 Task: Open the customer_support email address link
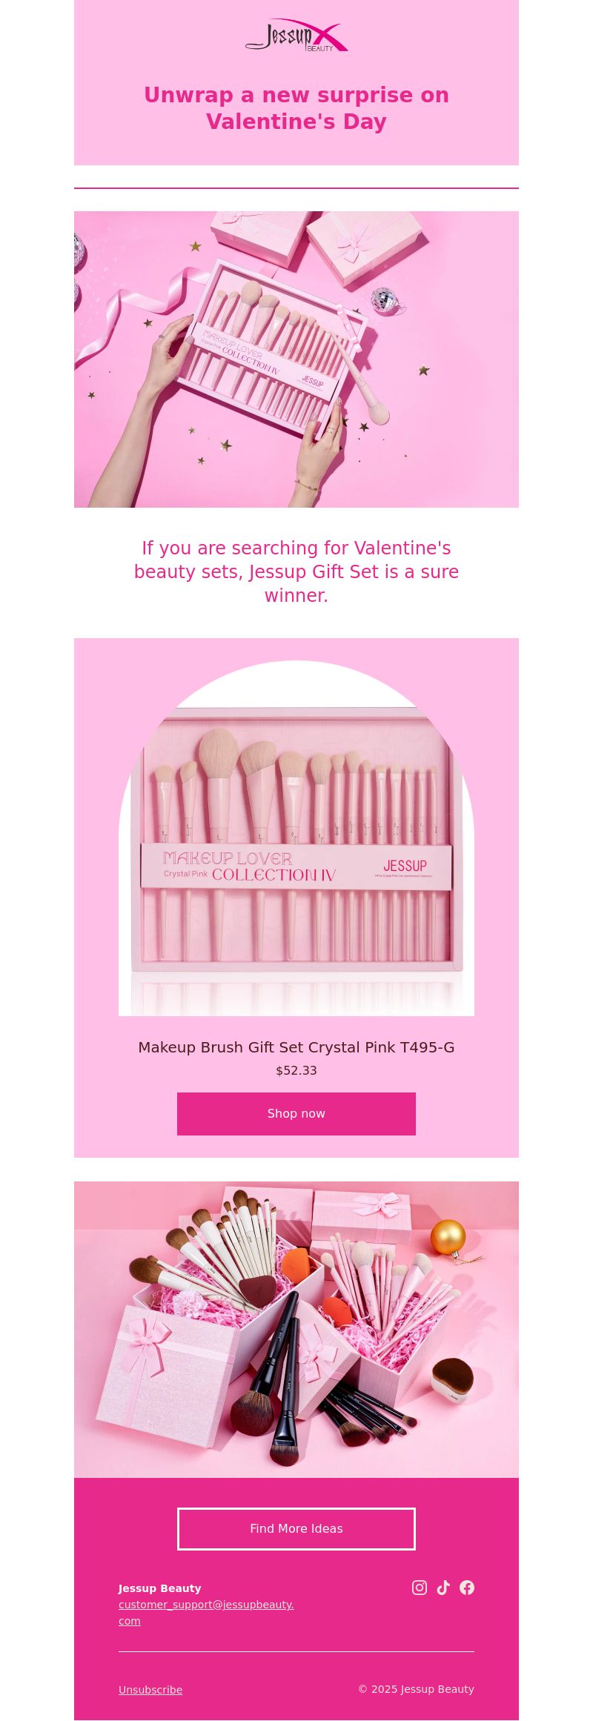[206, 1612]
